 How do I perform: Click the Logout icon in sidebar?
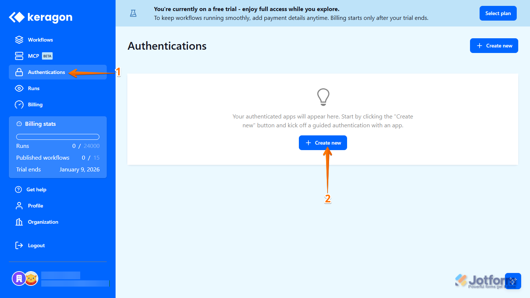point(19,245)
